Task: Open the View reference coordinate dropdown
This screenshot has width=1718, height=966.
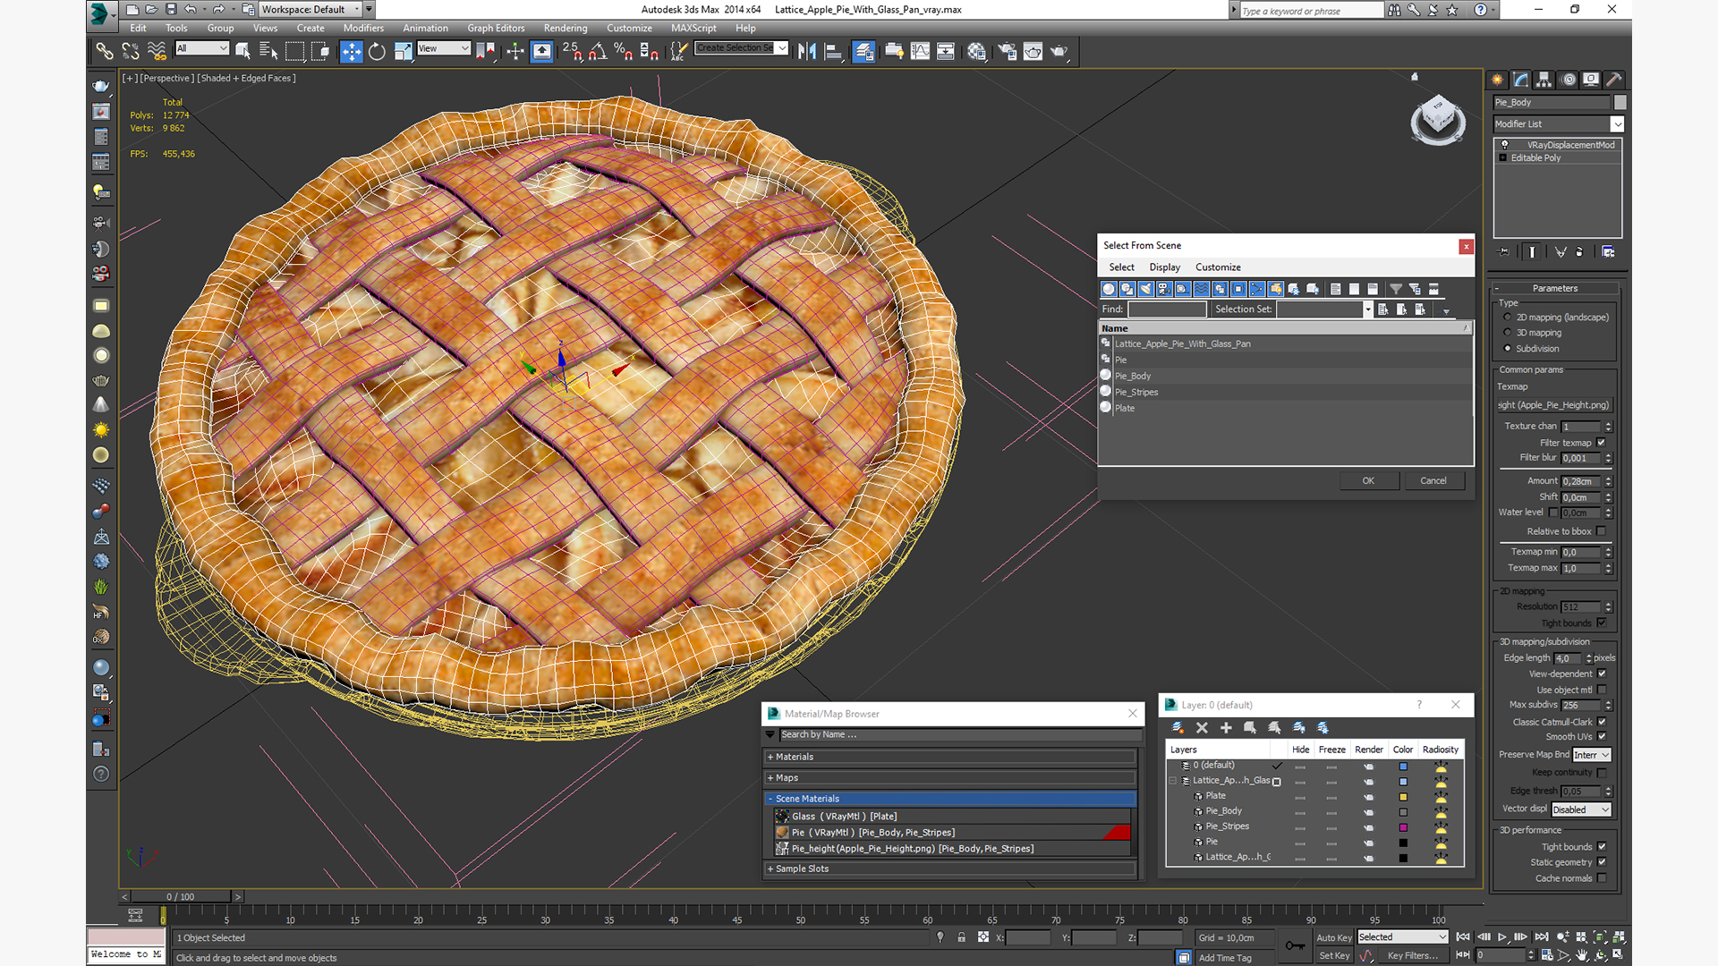Action: (x=443, y=48)
